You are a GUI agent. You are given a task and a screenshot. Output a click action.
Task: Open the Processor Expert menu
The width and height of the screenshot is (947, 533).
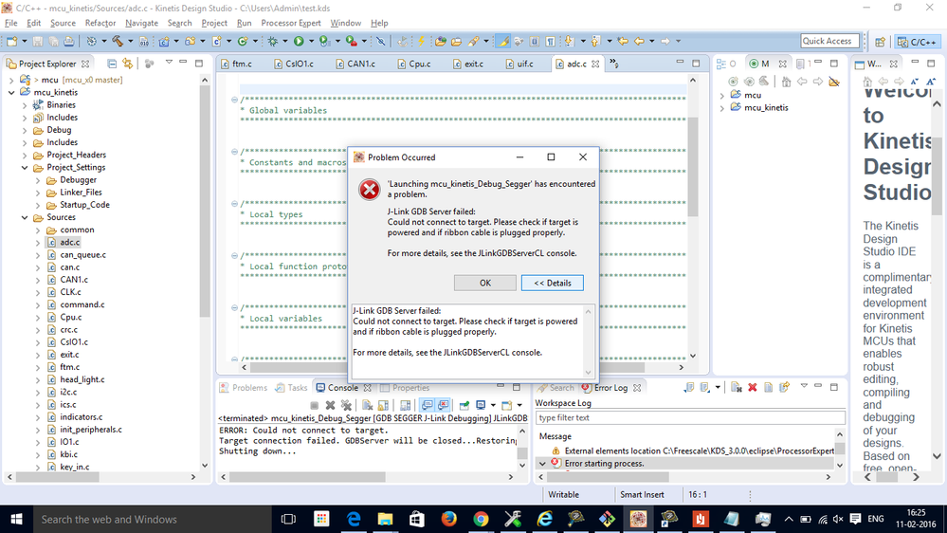coord(291,23)
